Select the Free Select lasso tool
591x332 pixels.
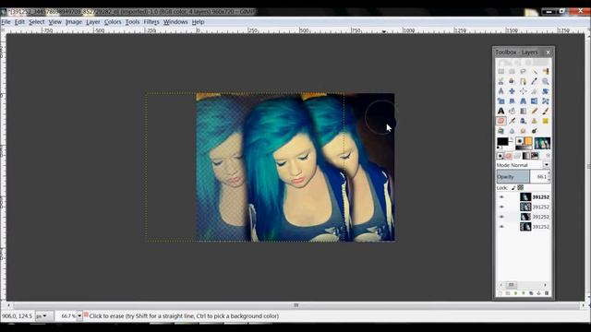[524, 71]
